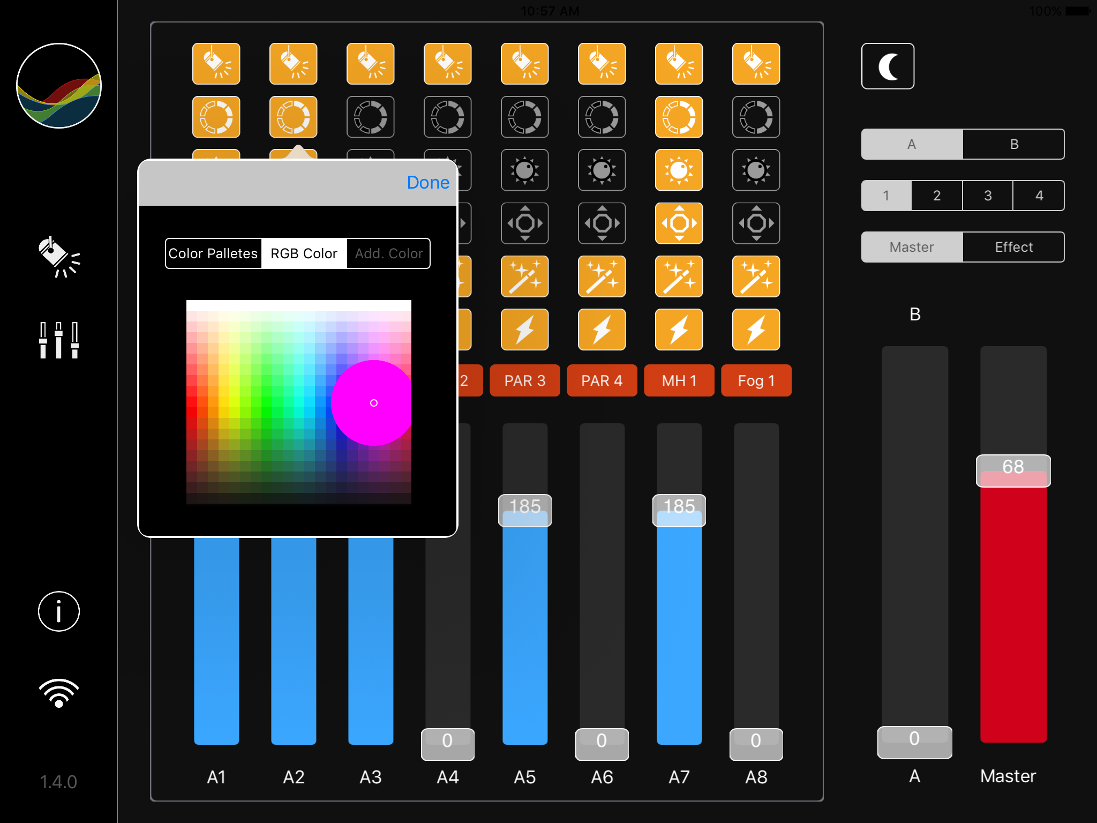Open the fixtures spotlight sidebar icon
Screen dimensions: 1097x823
click(x=59, y=258)
